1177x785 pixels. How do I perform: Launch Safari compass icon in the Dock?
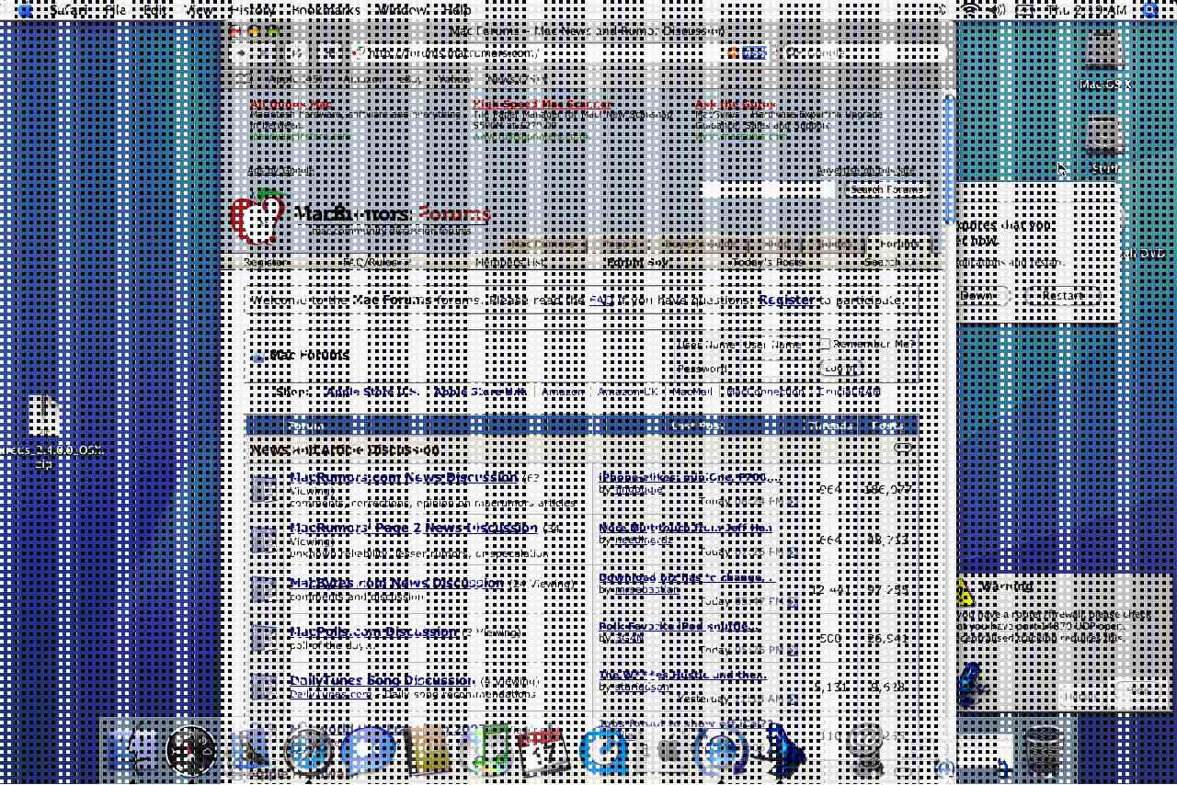click(309, 751)
